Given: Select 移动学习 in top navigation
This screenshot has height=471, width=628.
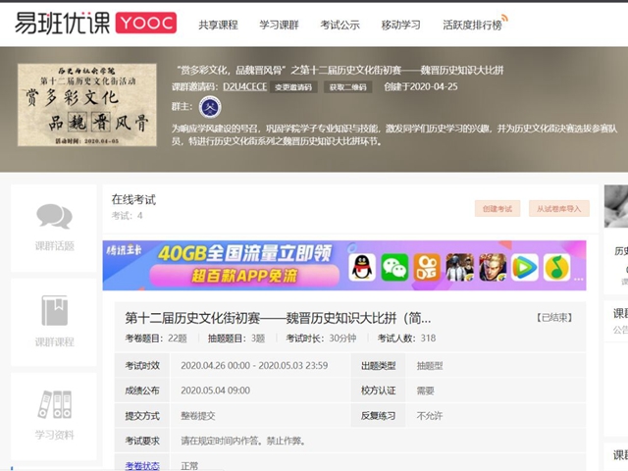Looking at the screenshot, I should [400, 25].
